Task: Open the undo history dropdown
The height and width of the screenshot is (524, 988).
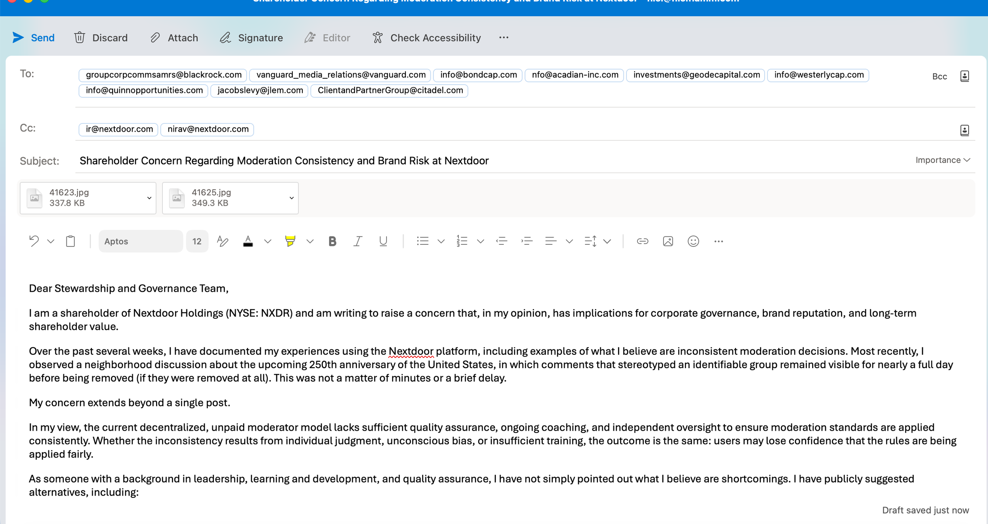Action: tap(51, 241)
